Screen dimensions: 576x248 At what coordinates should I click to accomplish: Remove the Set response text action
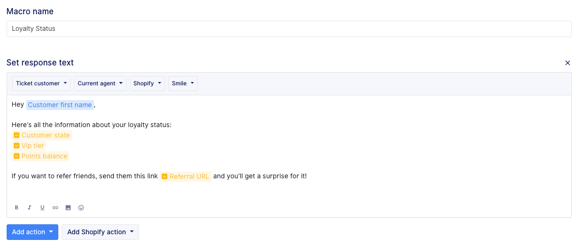tap(567, 63)
